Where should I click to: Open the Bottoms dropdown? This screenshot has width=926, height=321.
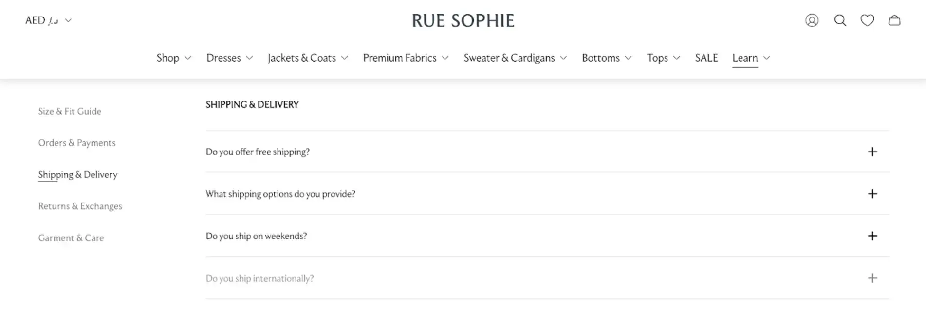coord(606,58)
